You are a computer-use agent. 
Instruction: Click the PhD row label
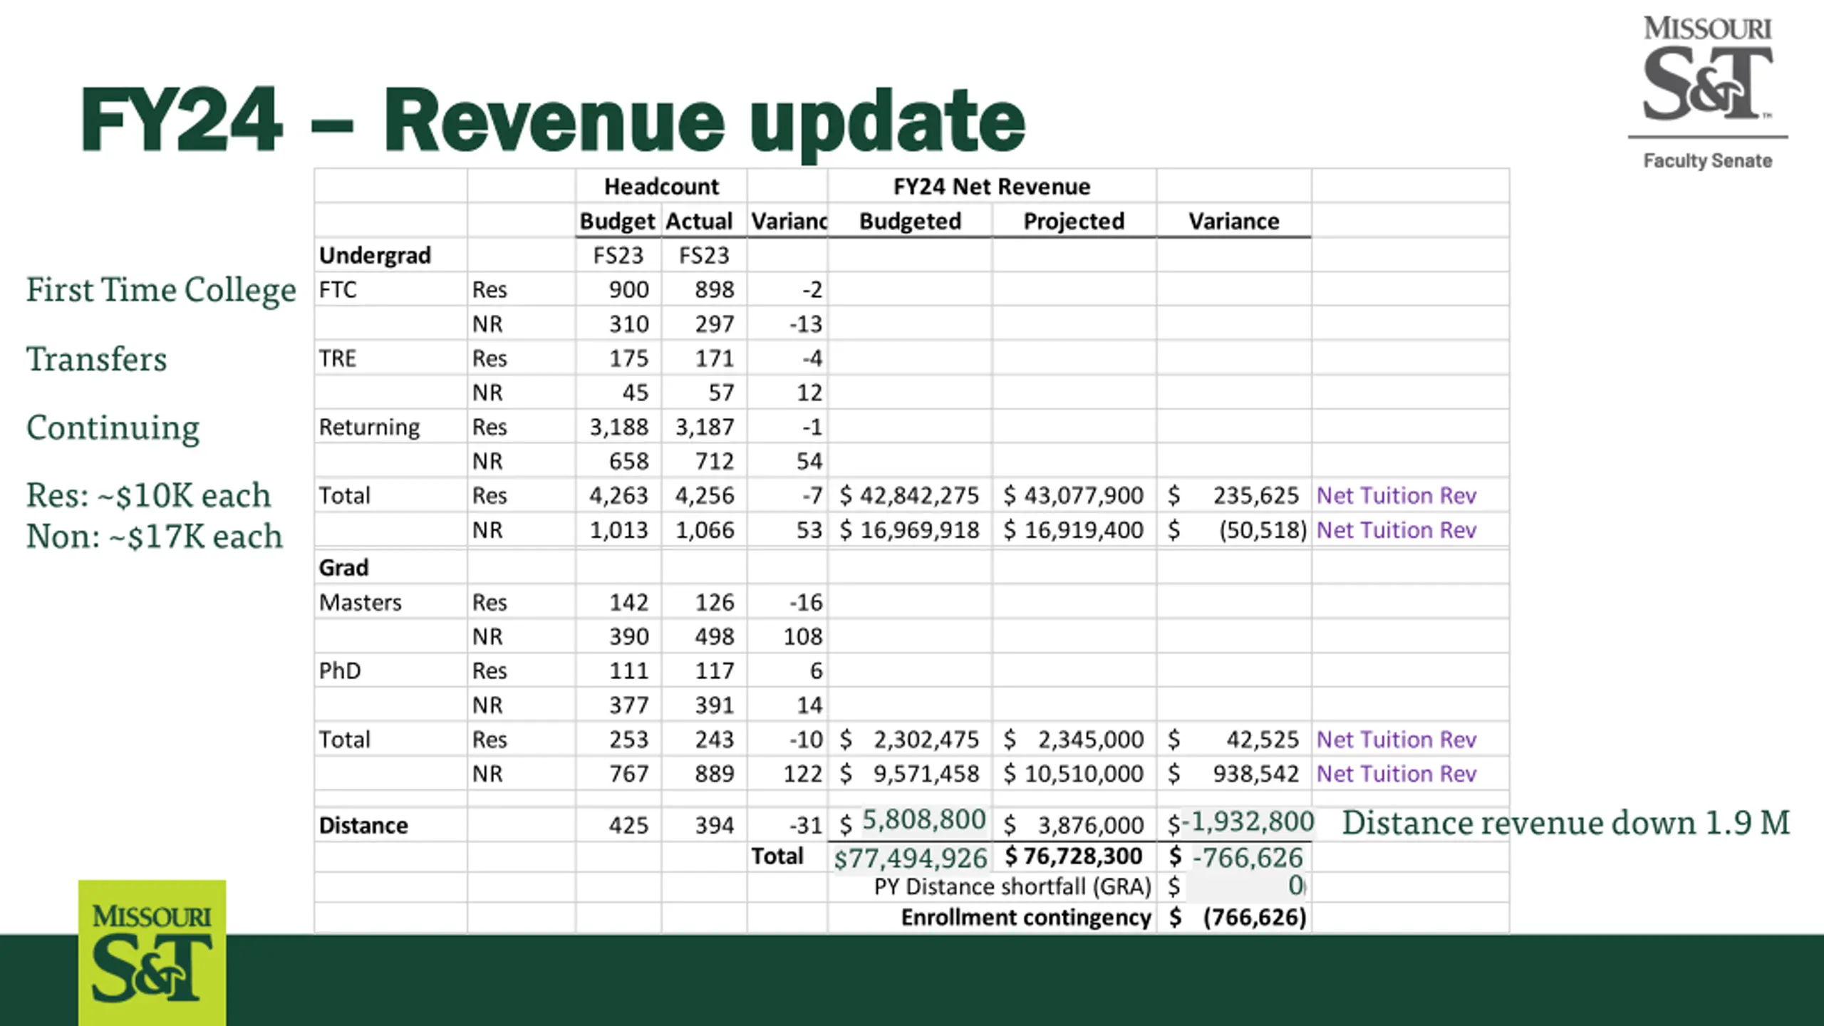tap(340, 670)
